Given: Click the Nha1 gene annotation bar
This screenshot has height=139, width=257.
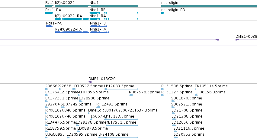Looking at the screenshot, I should (x=114, y=6).
